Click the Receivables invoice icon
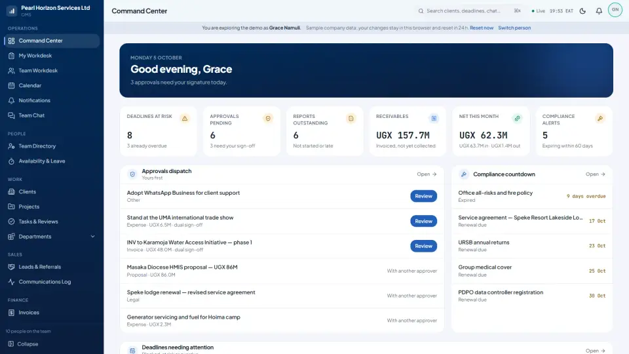Image resolution: width=629 pixels, height=354 pixels. pyautogui.click(x=434, y=119)
